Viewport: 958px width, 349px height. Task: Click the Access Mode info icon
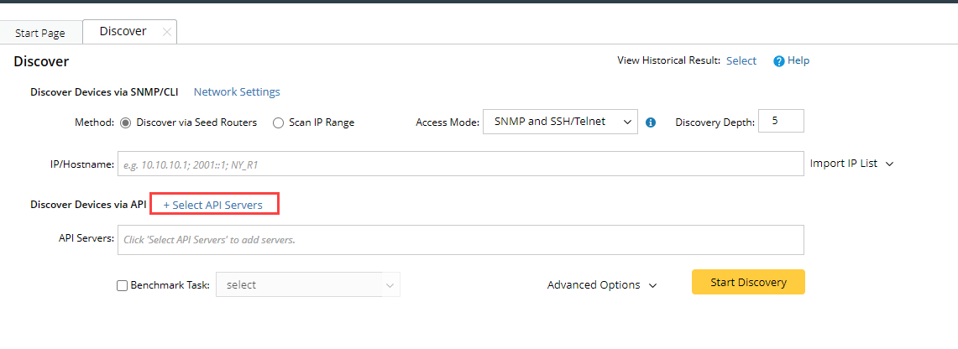pyautogui.click(x=650, y=122)
